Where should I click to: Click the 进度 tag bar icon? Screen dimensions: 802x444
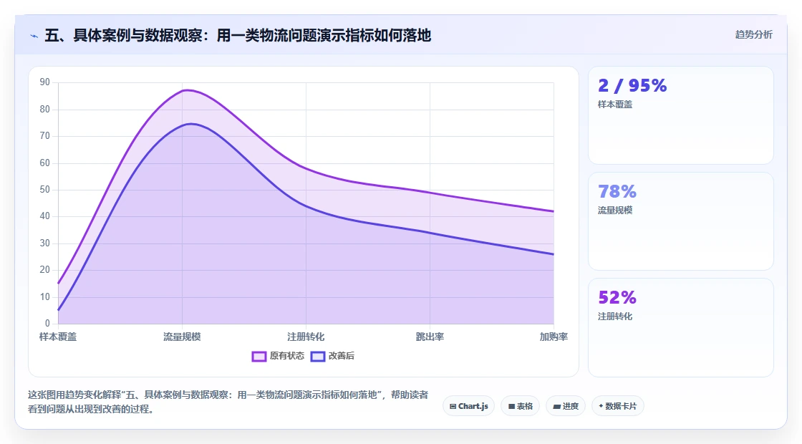coord(556,407)
